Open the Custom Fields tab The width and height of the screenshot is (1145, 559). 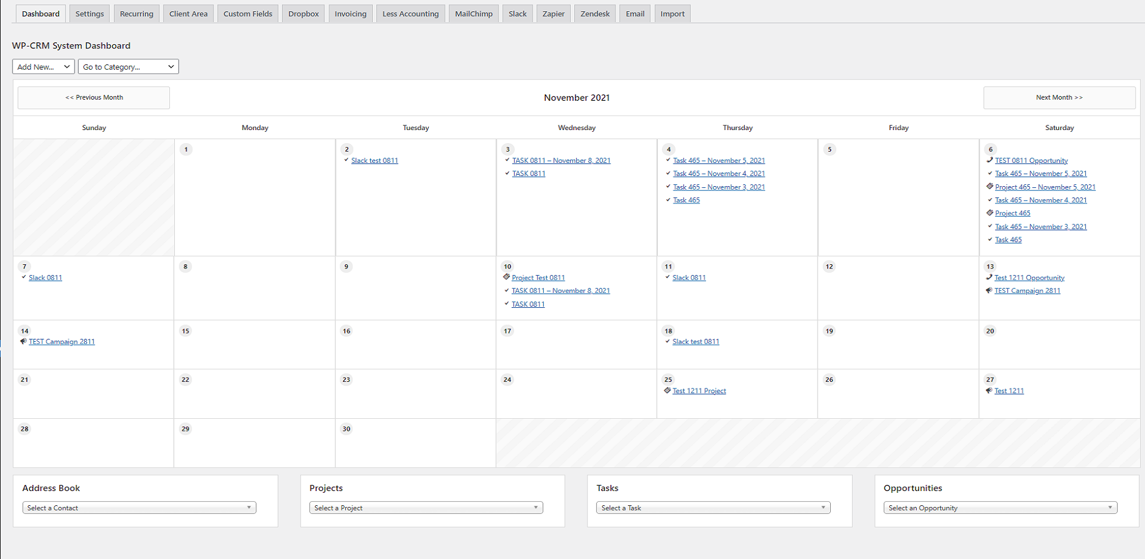click(x=248, y=14)
